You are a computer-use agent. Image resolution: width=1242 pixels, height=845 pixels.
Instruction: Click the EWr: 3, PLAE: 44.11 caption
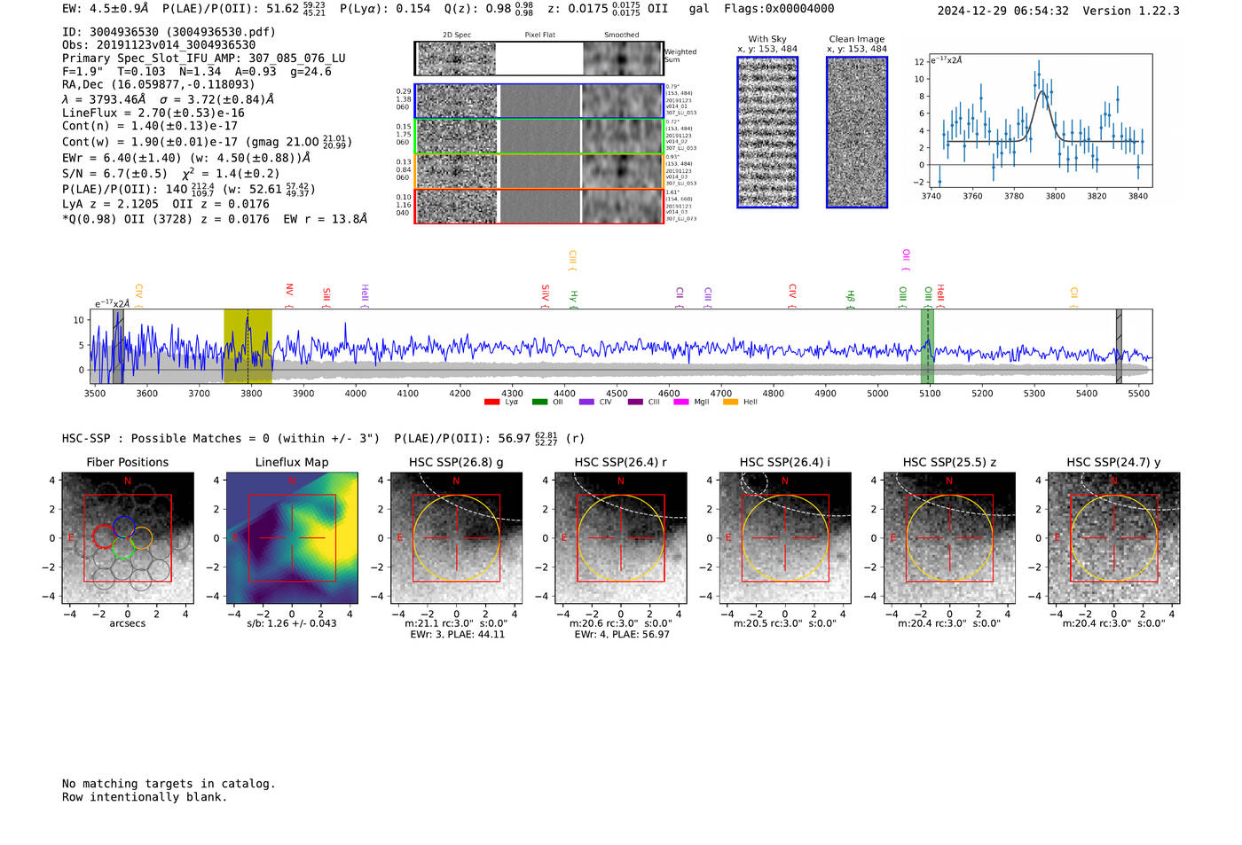pos(457,634)
